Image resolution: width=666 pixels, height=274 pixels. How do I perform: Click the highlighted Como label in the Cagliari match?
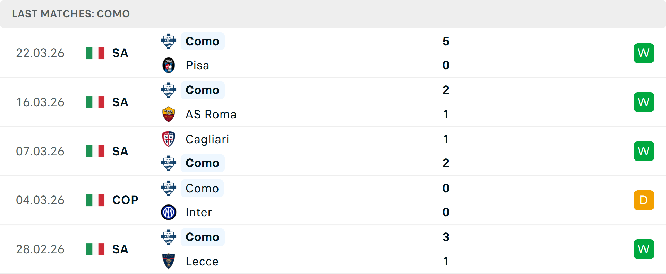203,163
